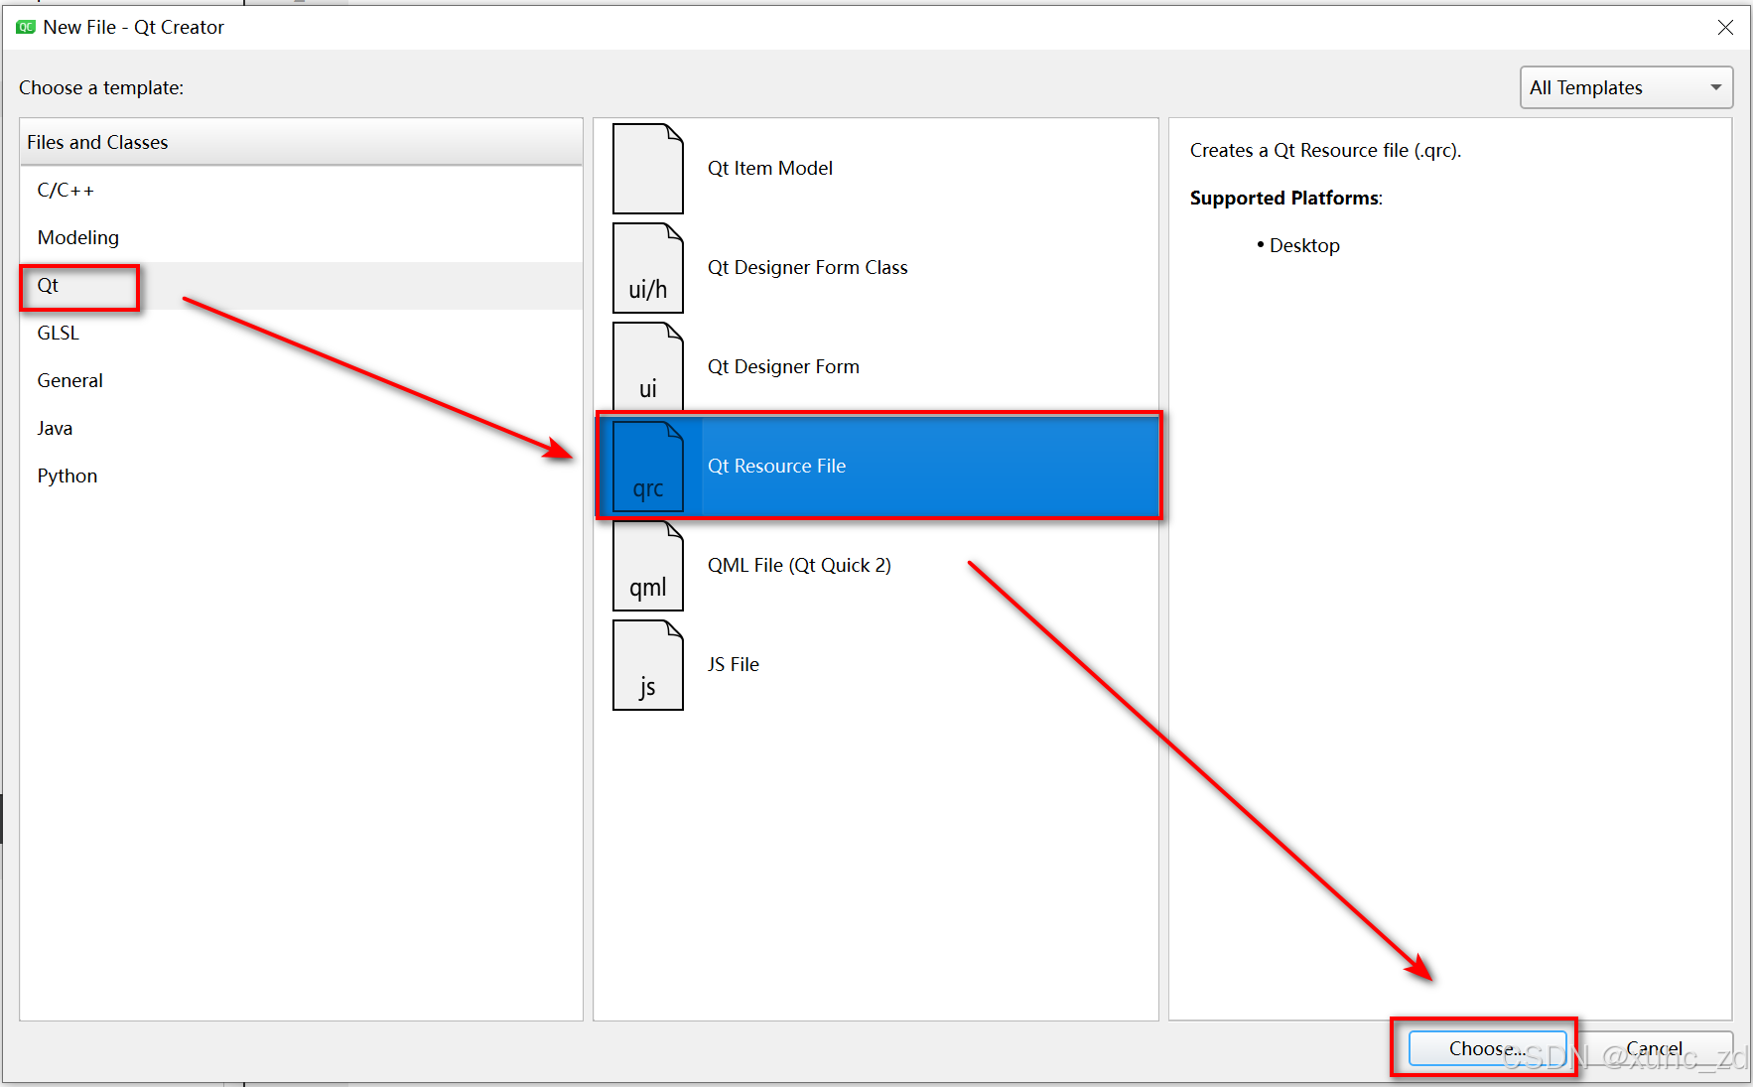Click the Choose... button
Screen dimensions: 1753x1087
[1487, 1048]
